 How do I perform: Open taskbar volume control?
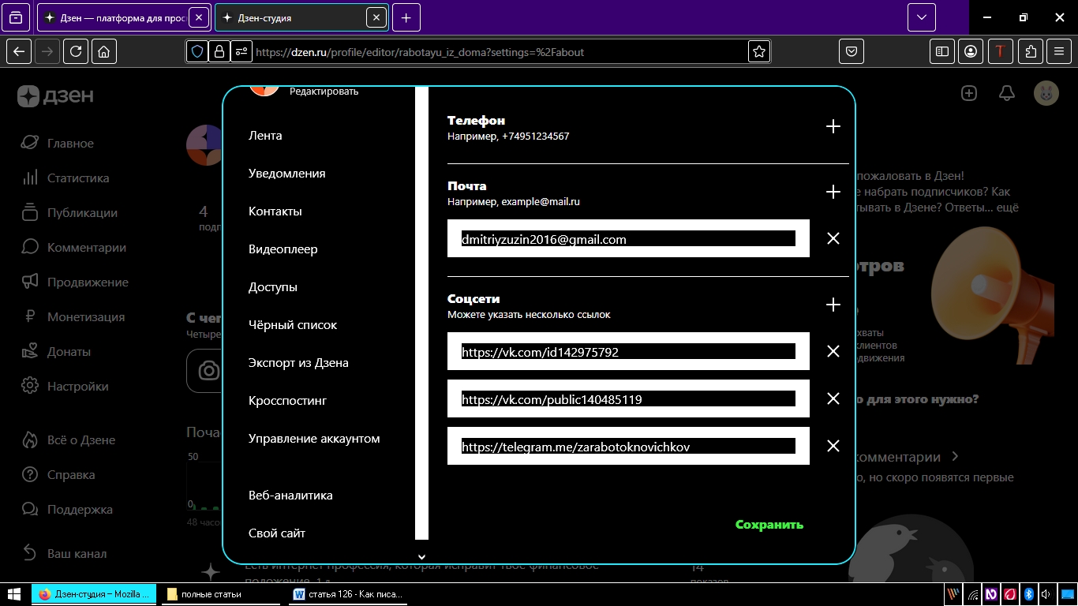tap(1046, 594)
